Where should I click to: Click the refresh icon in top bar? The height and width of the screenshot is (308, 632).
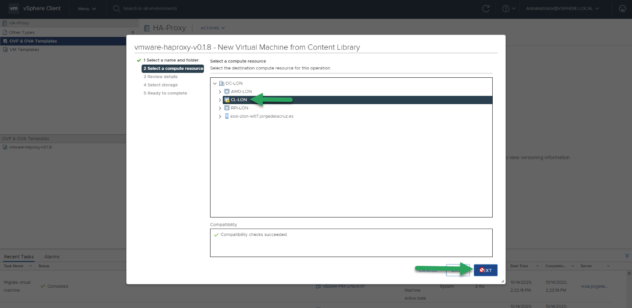point(486,8)
